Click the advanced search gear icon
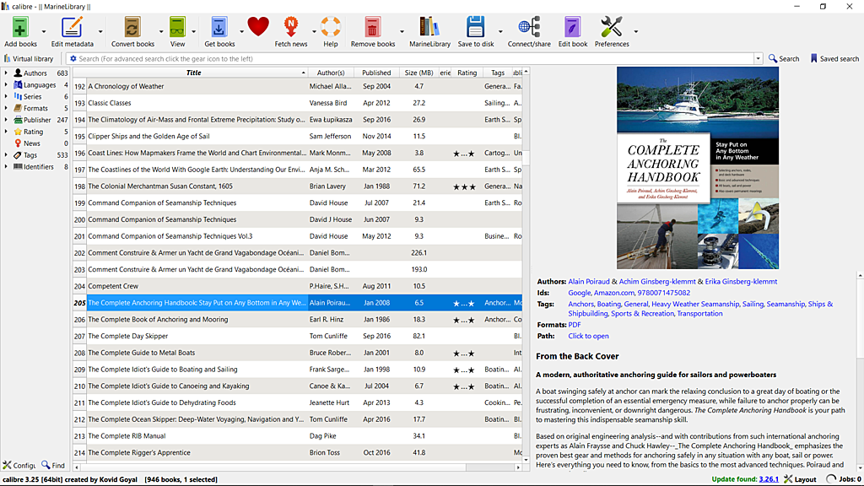 pos(73,58)
